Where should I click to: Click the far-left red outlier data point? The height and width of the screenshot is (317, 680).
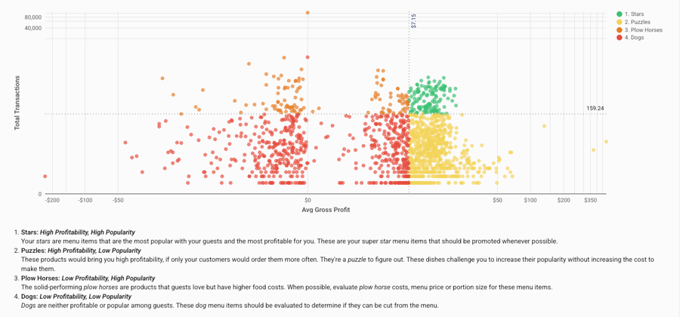45,177
